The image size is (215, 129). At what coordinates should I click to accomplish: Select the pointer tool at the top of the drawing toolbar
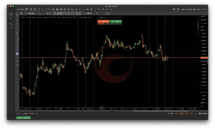(x=17, y=15)
